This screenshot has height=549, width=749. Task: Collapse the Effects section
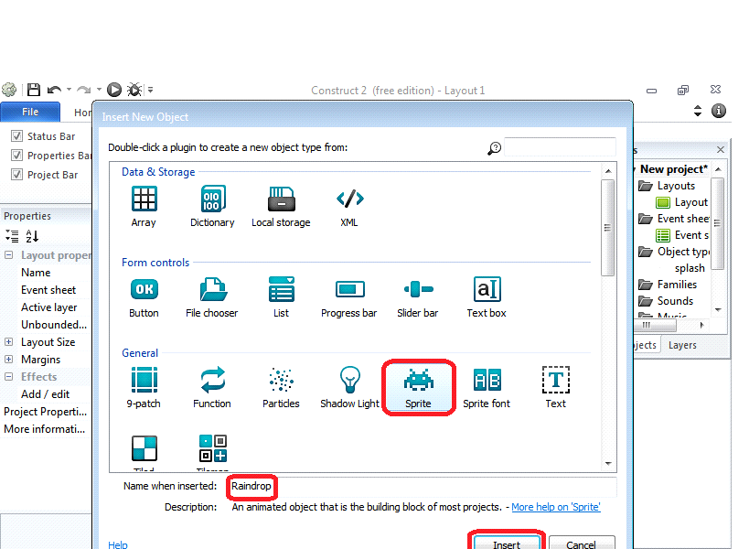pyautogui.click(x=8, y=376)
